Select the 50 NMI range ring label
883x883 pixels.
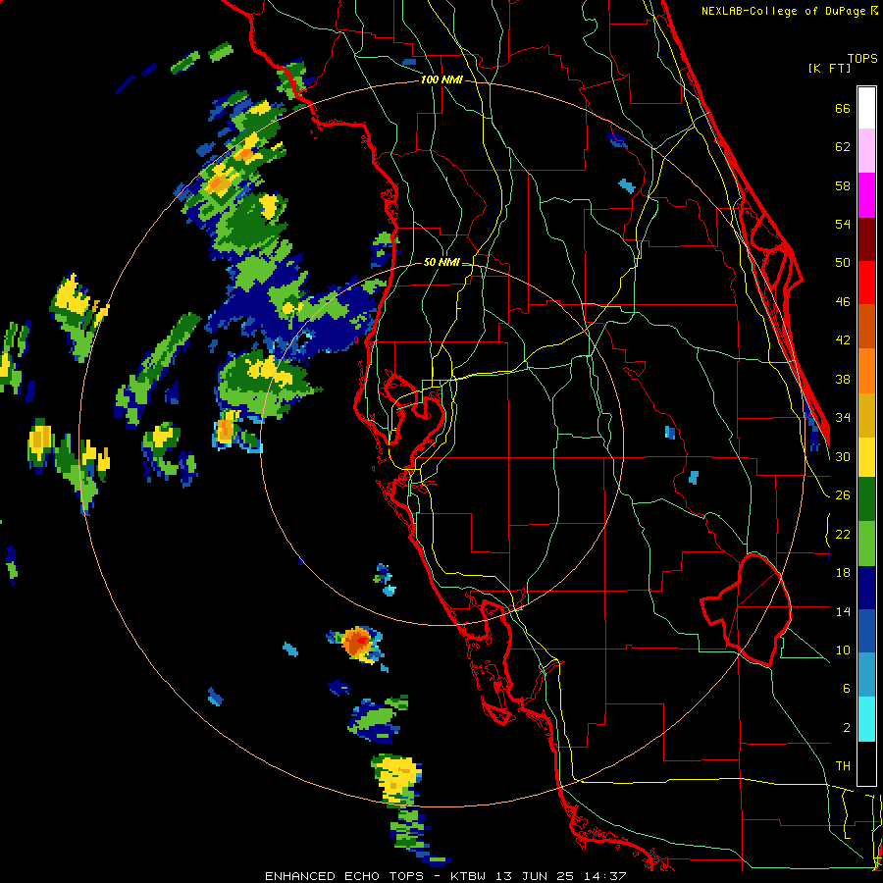pyautogui.click(x=441, y=262)
